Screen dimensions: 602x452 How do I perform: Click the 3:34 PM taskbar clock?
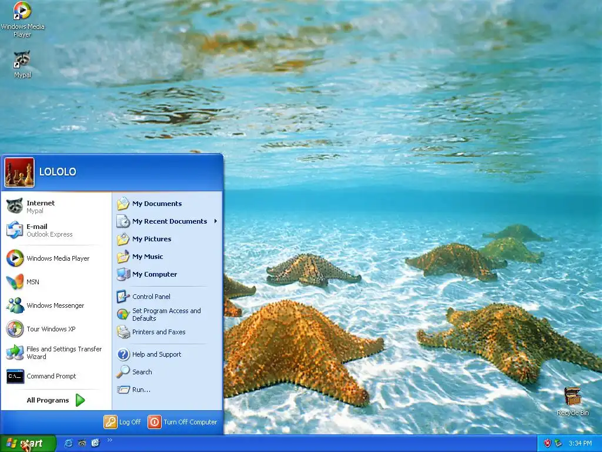pyautogui.click(x=580, y=443)
